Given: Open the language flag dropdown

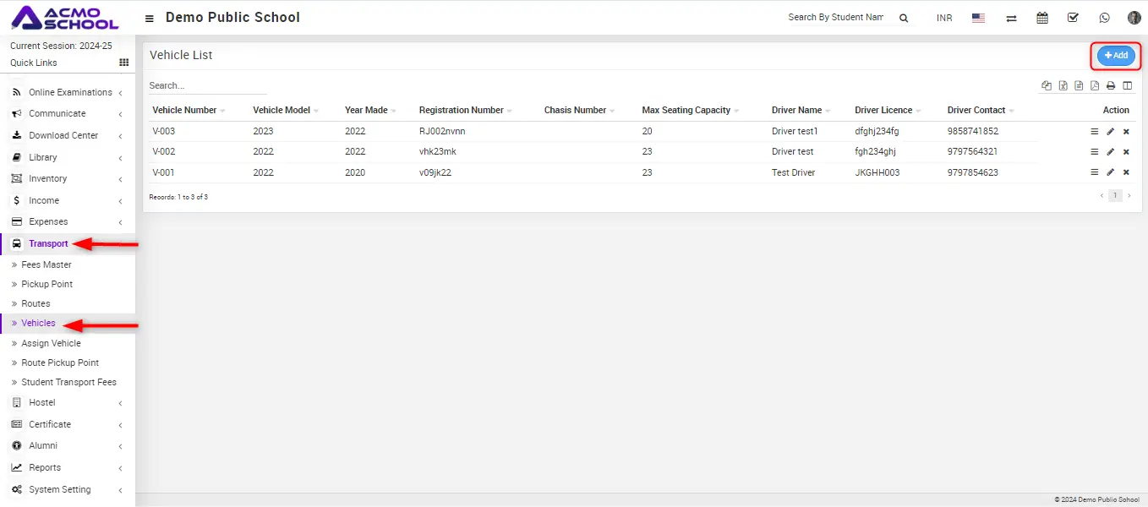Looking at the screenshot, I should coord(978,18).
